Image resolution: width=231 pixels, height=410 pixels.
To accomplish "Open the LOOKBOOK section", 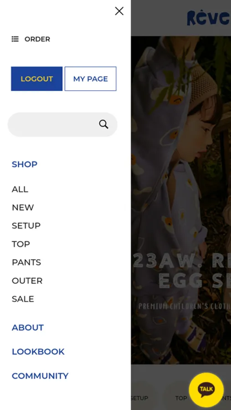I will [x=38, y=352].
